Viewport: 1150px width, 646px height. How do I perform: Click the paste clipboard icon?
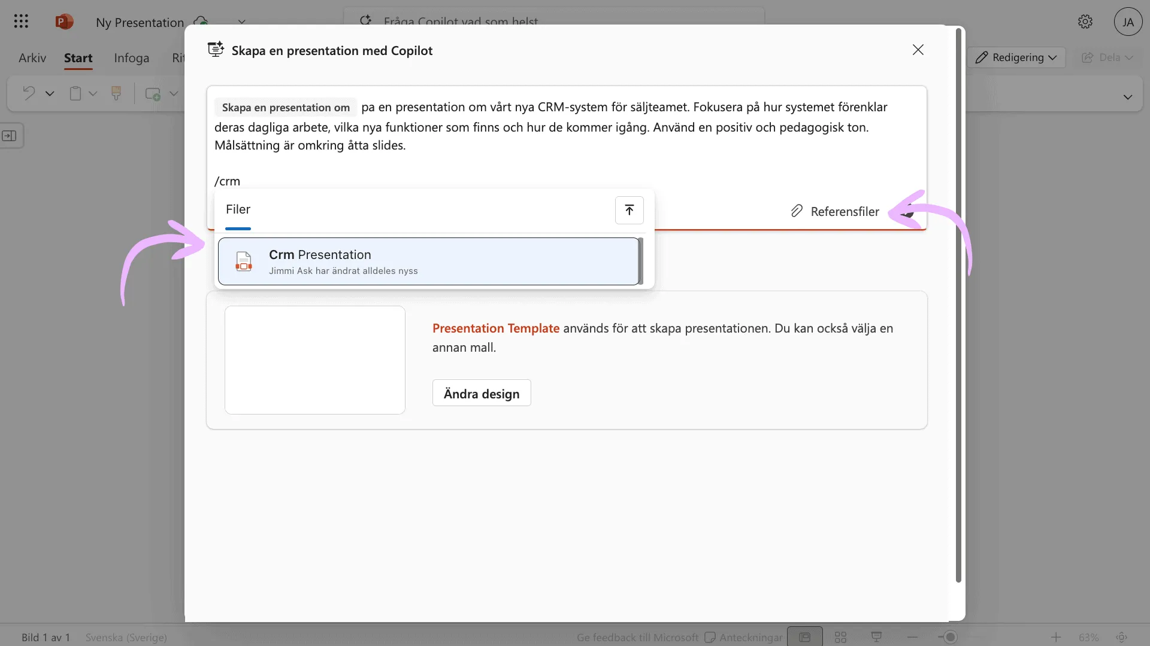[75, 93]
